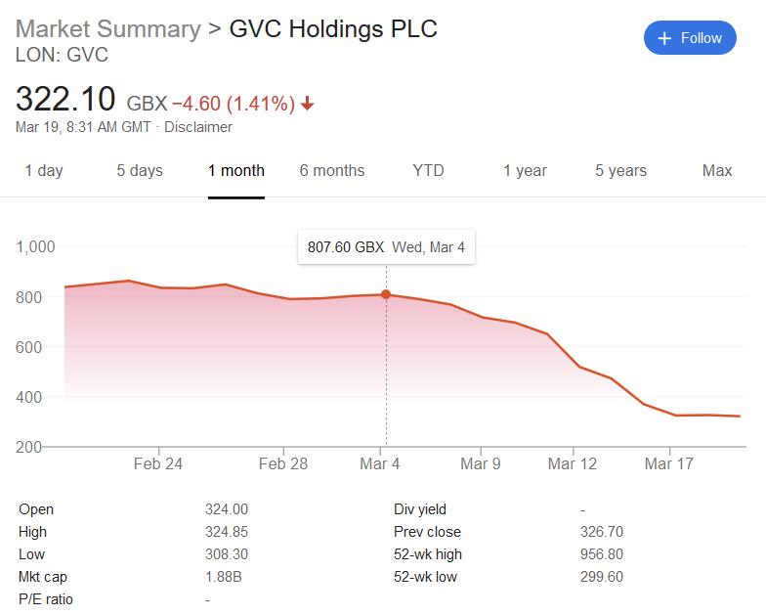Open the 6 months chart view

pos(332,170)
